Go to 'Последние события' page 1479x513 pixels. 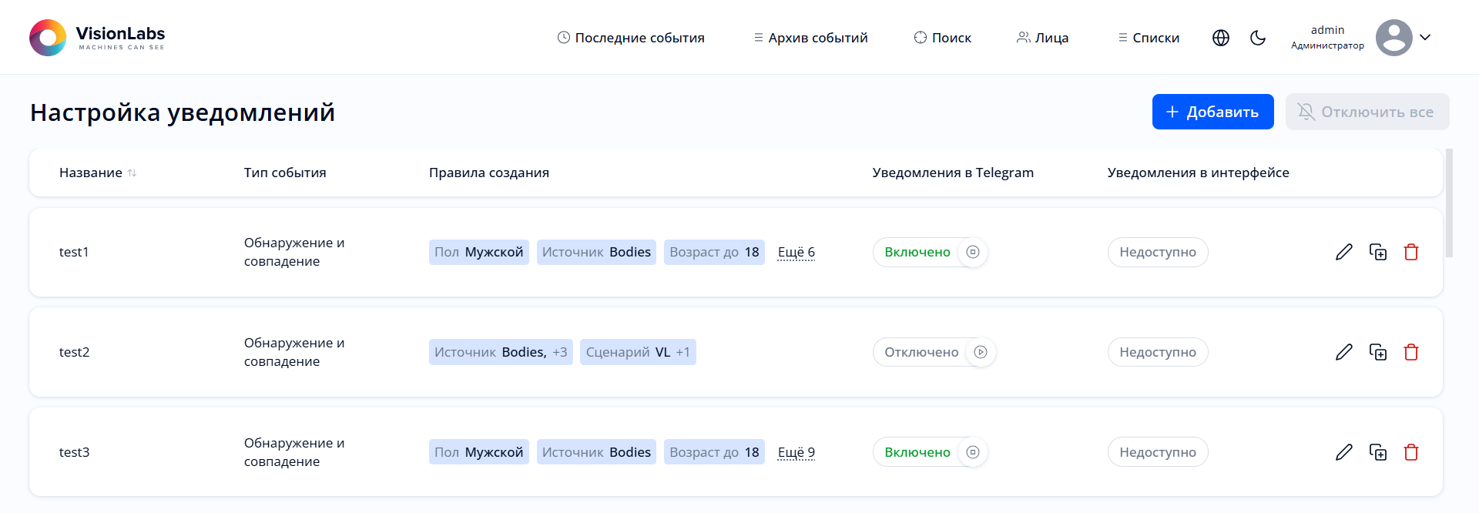click(631, 38)
